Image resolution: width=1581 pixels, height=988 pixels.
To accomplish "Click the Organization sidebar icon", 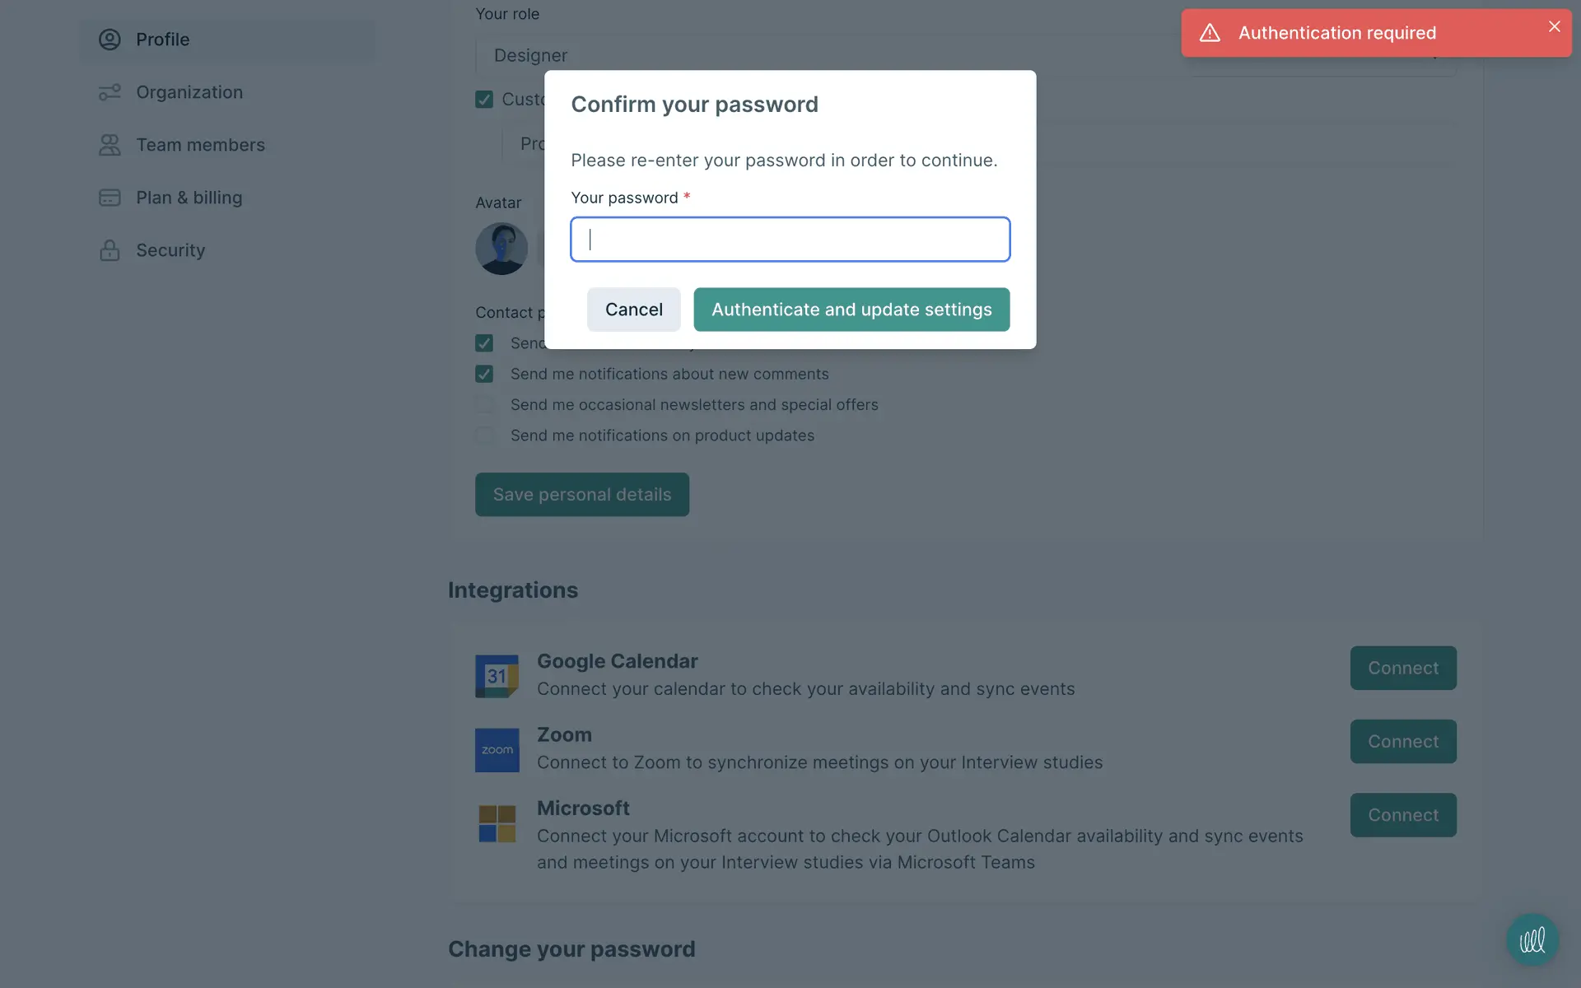I will pos(110,92).
